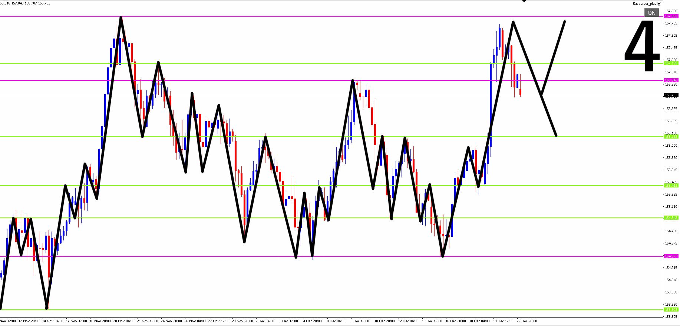
Task: Click the chart shift triangle marker at top
Action: [x=524, y=1]
